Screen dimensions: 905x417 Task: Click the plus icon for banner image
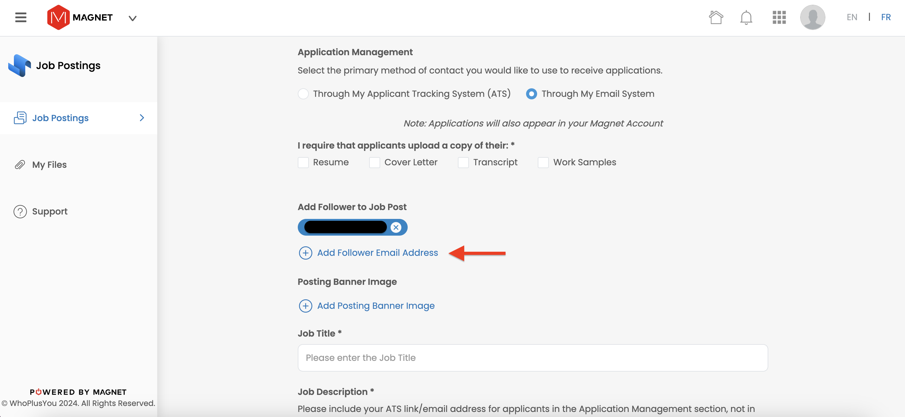305,306
